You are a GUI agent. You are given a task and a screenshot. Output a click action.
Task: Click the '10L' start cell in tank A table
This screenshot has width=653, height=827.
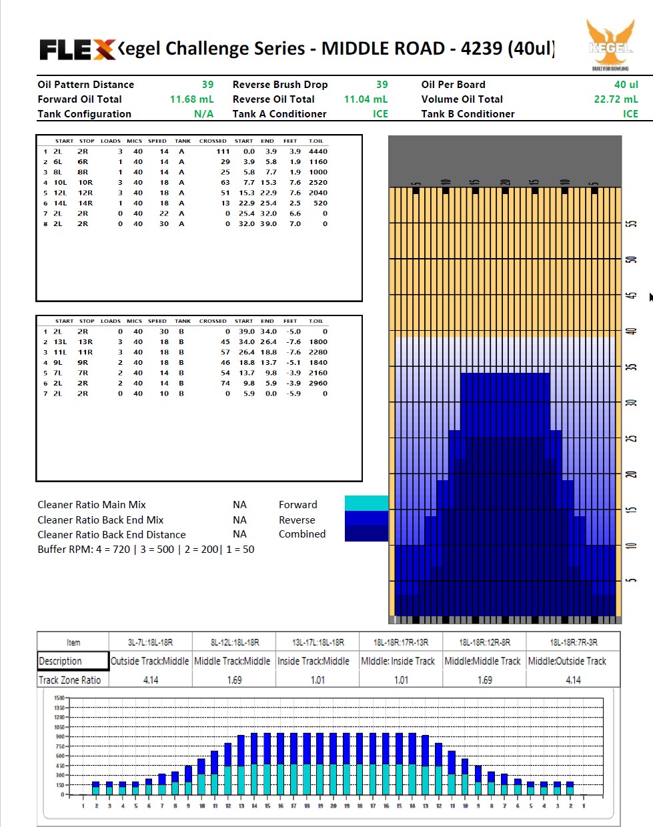pyautogui.click(x=60, y=183)
